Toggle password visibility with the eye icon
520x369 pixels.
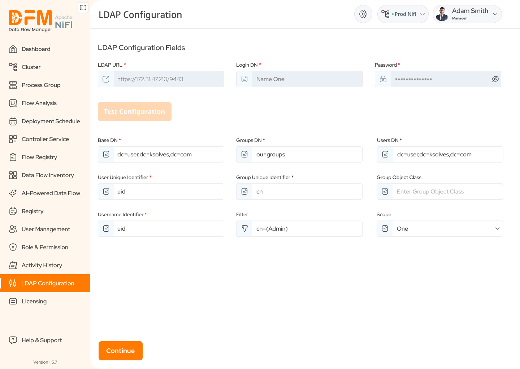pyautogui.click(x=495, y=79)
